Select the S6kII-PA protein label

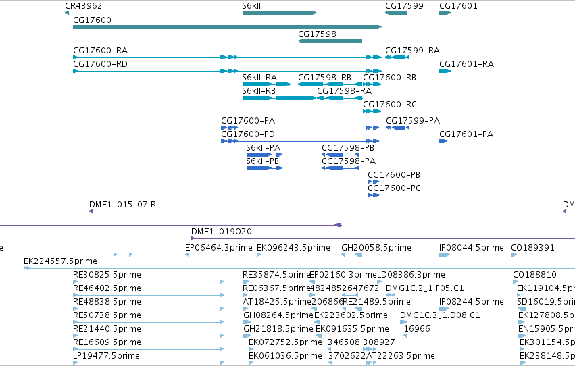coord(264,148)
